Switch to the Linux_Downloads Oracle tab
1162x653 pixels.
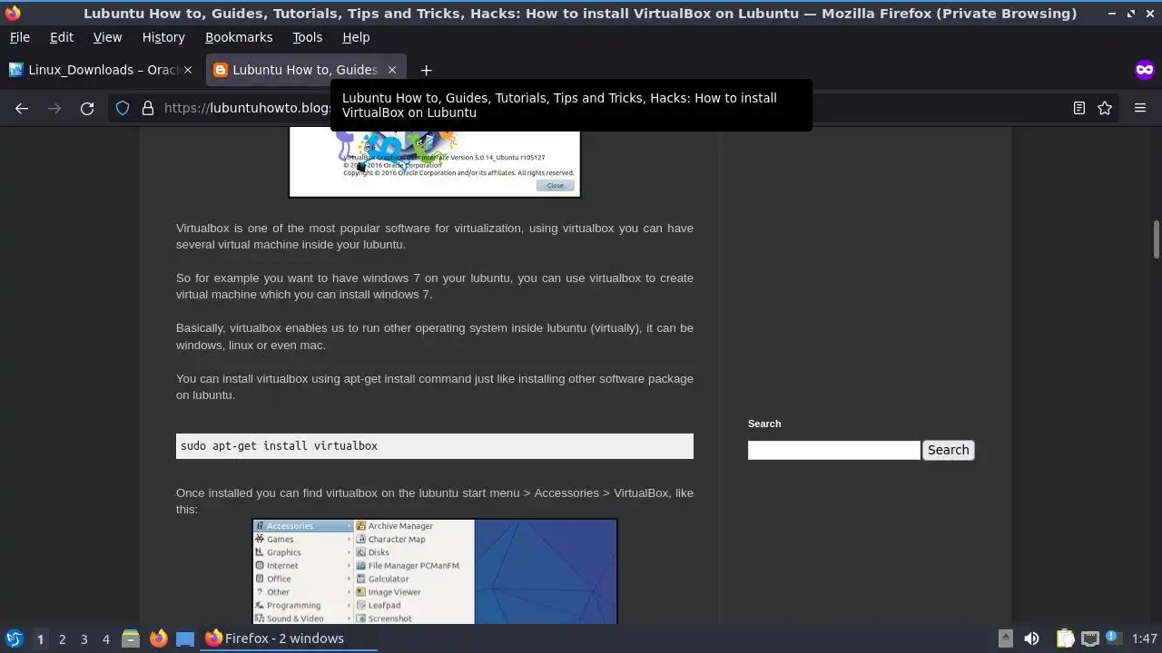click(x=102, y=70)
